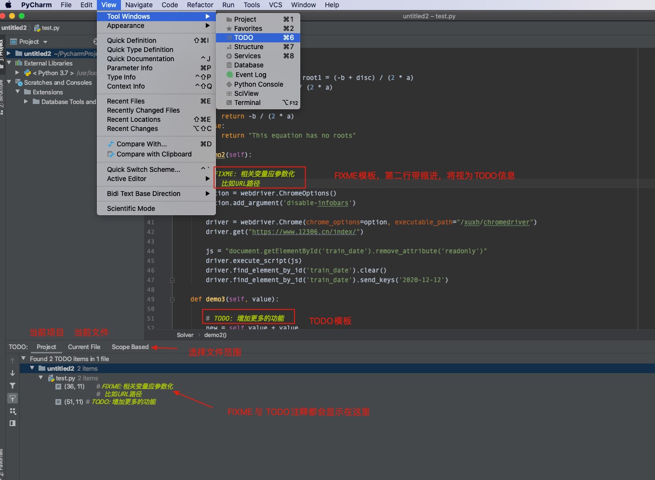Collapse test.py node in TODO tree

pyautogui.click(x=41, y=378)
